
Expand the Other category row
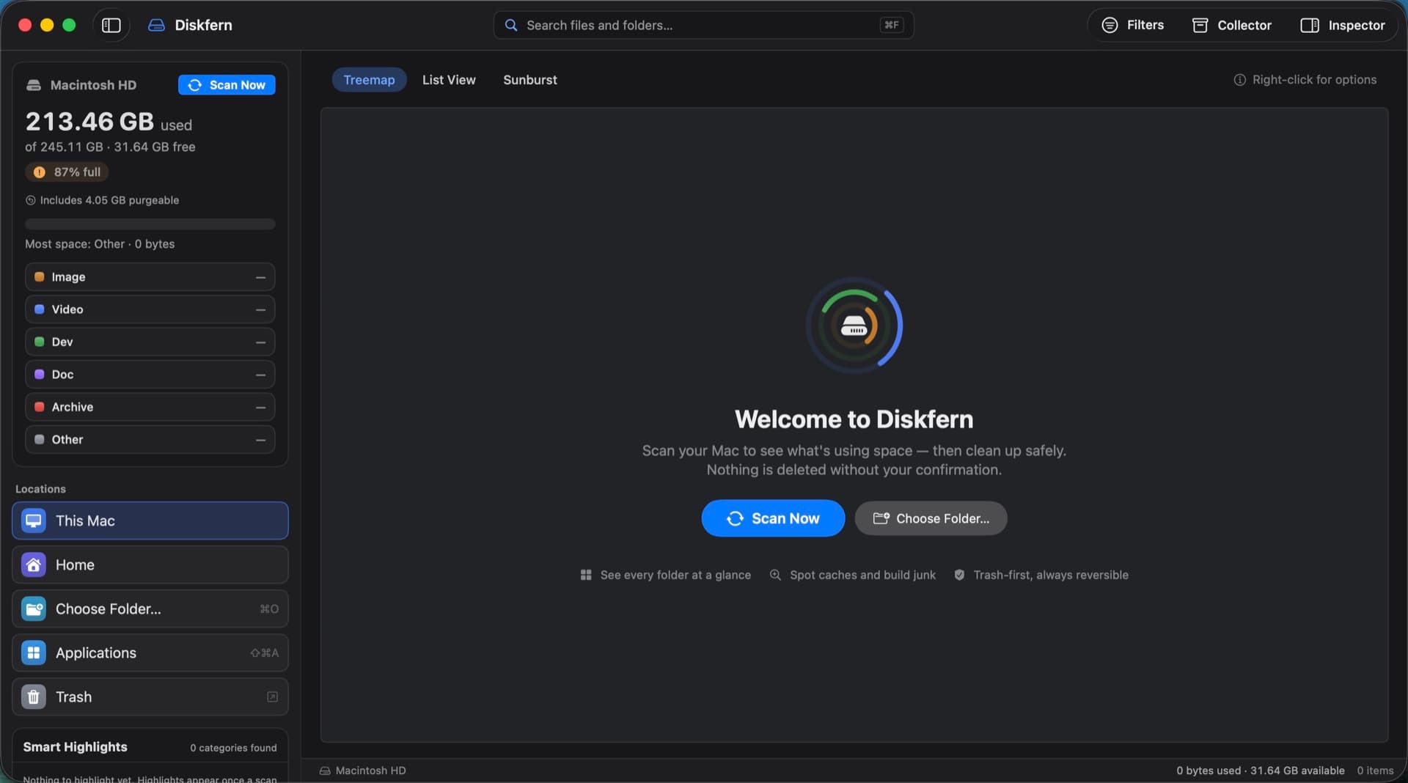pos(150,439)
